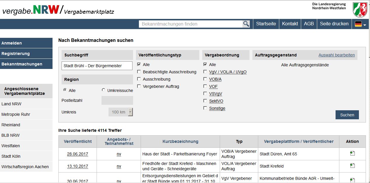Open Registrierung in the left sidebar

coord(26,54)
